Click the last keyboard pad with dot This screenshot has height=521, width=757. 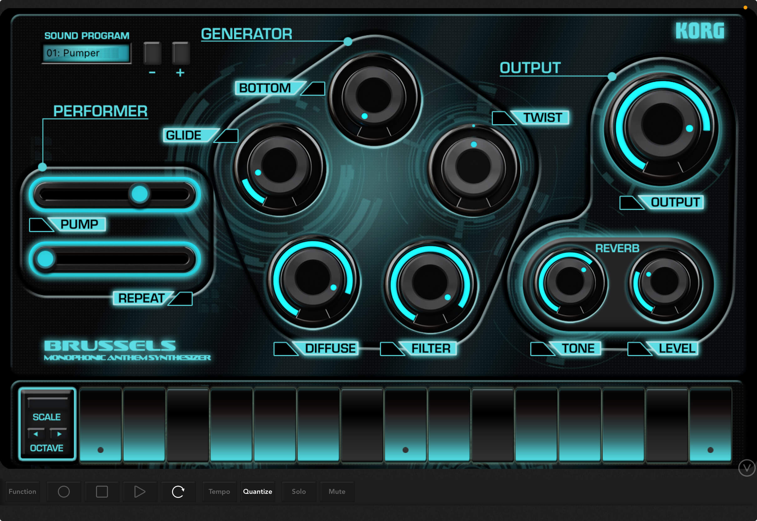(x=710, y=425)
